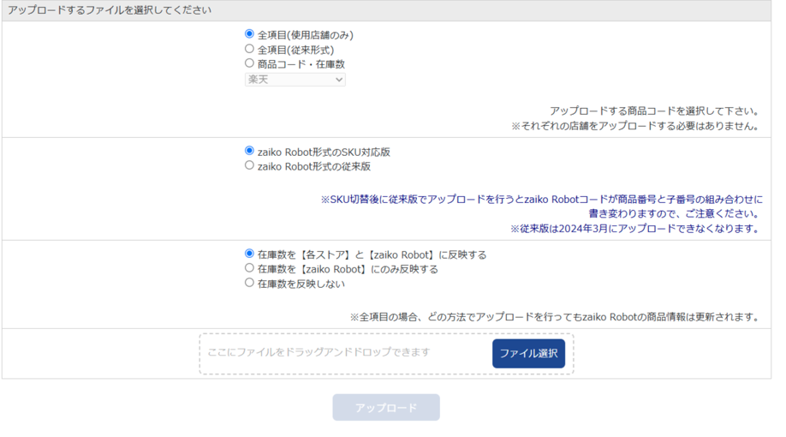Click the ここにファイルをドラッグアンドドロップできます placeholder text
786x437 pixels.
[x=319, y=352]
